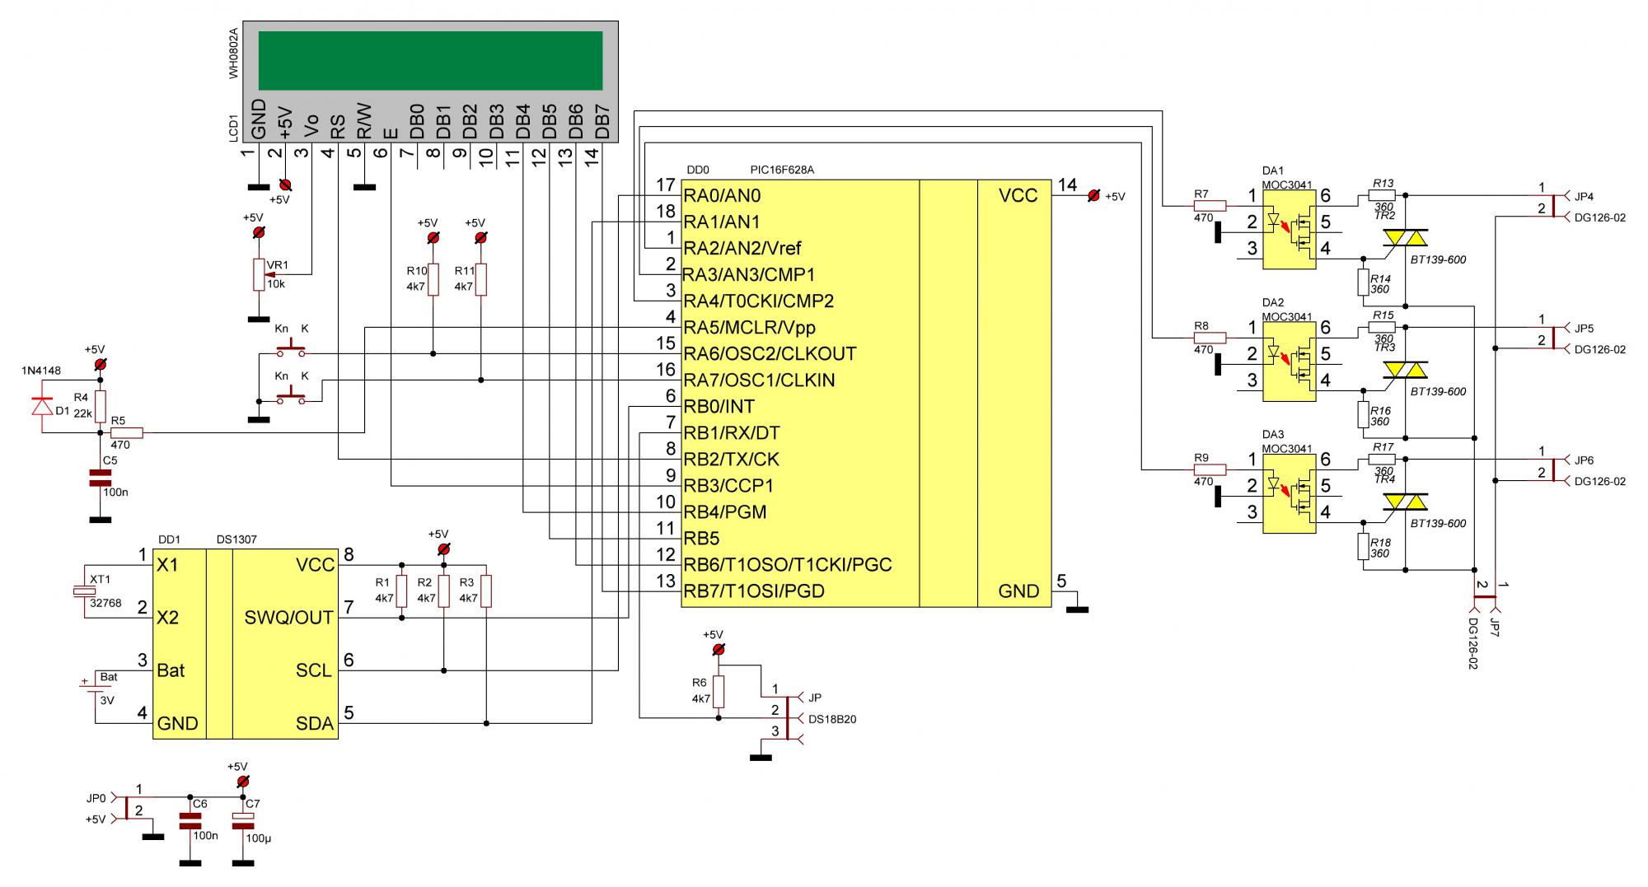Click the DS18B20 JP connector symbol

(789, 717)
